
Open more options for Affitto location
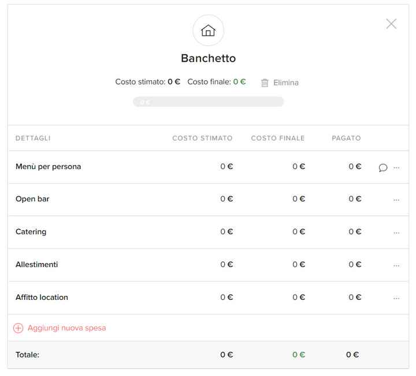(396, 299)
